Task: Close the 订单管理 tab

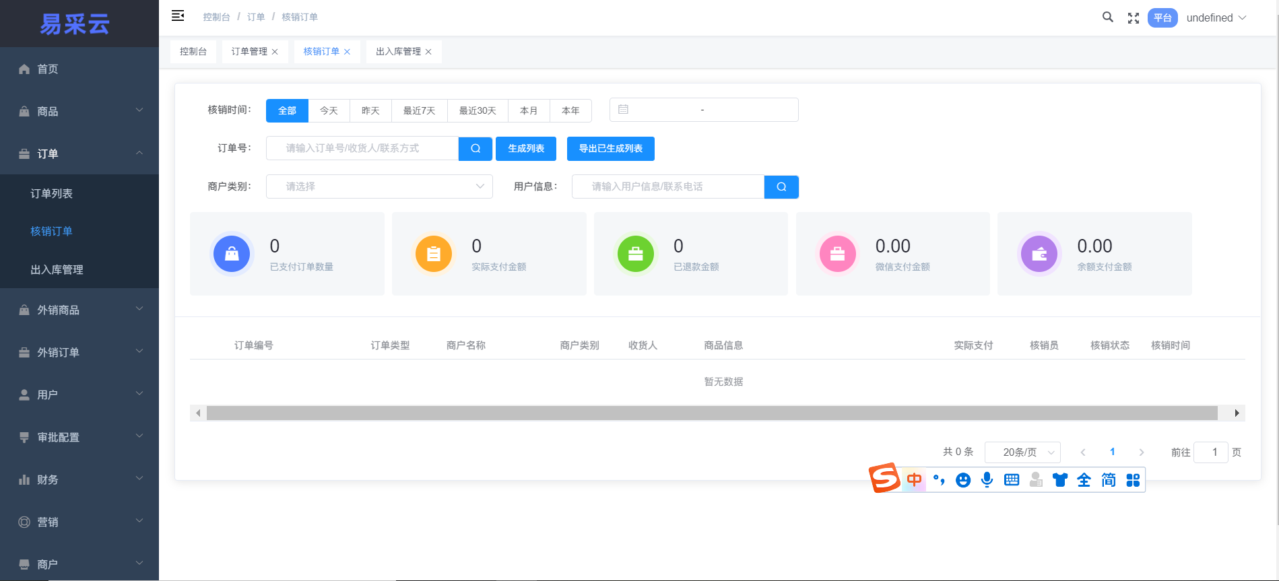Action: (275, 52)
